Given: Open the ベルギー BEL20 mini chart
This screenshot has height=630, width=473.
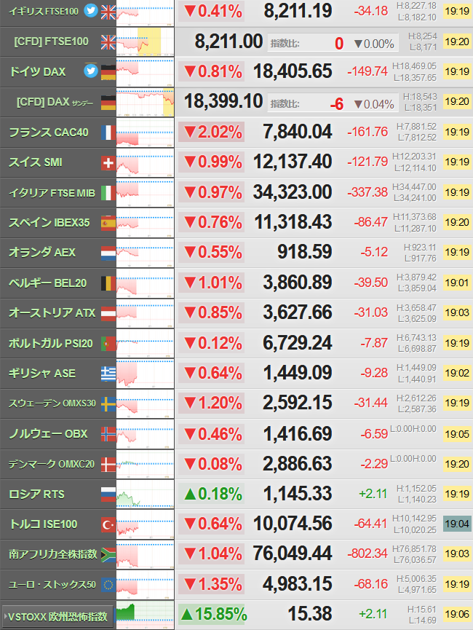Looking at the screenshot, I should pos(146,283).
